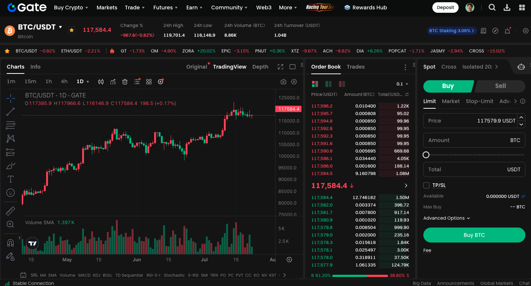
Task: Click the amount percentage slider handle
Action: (426, 155)
